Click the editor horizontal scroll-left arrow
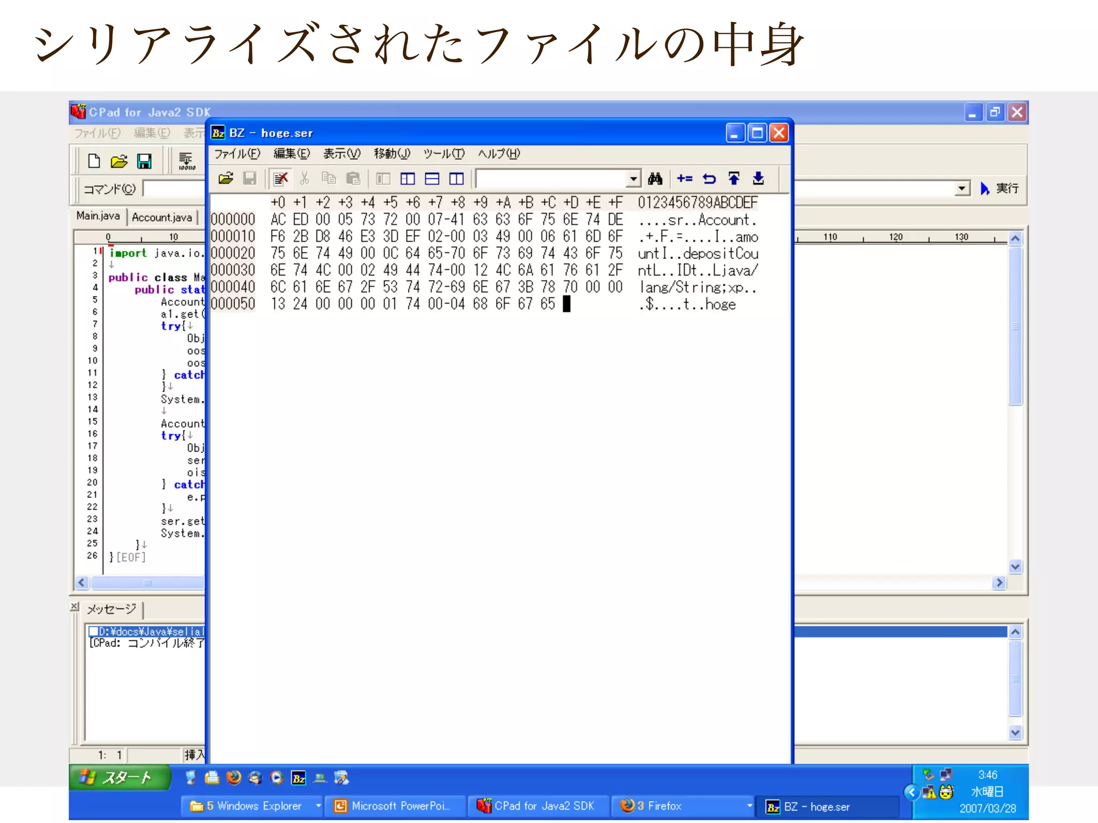The width and height of the screenshot is (1098, 823). [x=81, y=582]
